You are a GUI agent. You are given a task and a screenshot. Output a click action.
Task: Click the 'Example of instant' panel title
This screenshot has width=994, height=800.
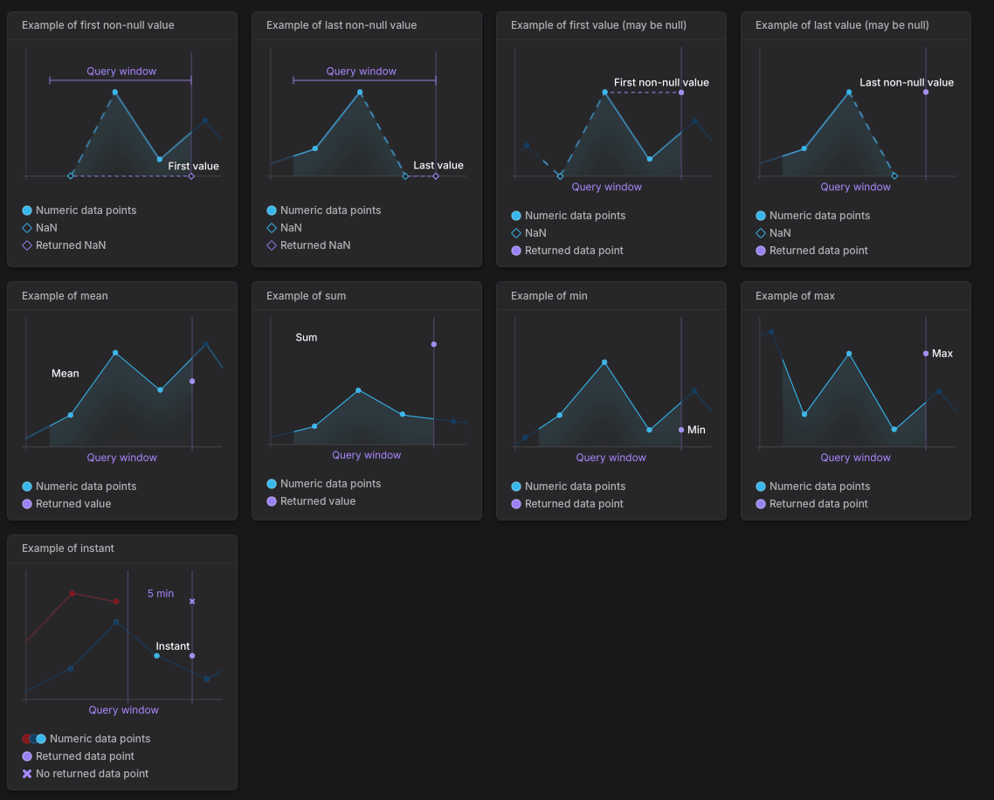[68, 548]
